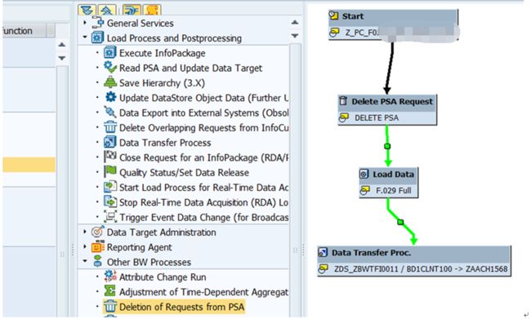Click the fourth yellow toolbar button
The height and width of the screenshot is (319, 531).
pos(152,10)
